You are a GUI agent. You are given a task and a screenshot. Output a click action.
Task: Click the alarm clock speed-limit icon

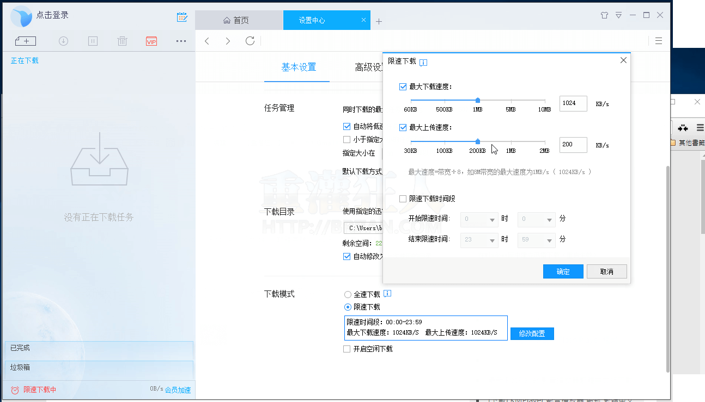pyautogui.click(x=15, y=390)
